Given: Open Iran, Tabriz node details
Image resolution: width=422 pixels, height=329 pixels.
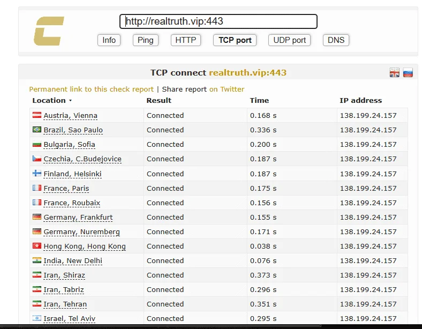Looking at the screenshot, I should (64, 290).
